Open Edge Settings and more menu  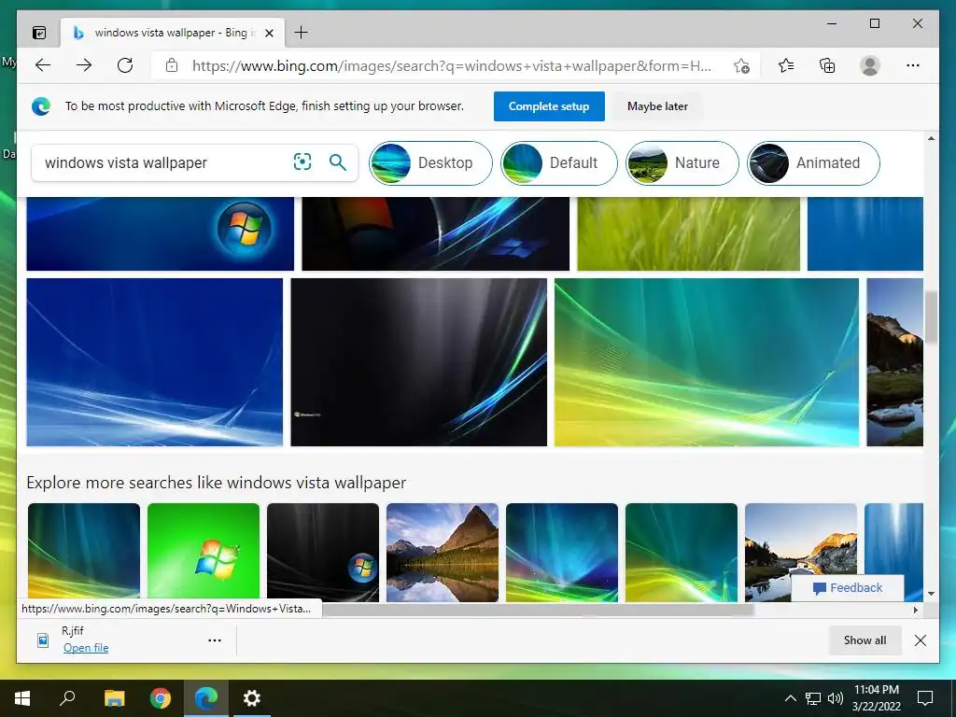pyautogui.click(x=913, y=65)
